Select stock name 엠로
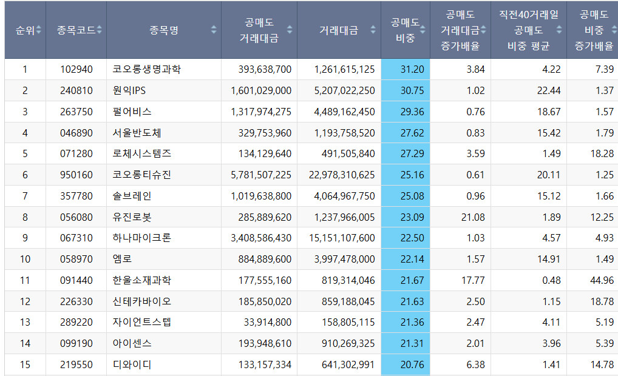Image resolution: width=618 pixels, height=376 pixels. point(122,259)
